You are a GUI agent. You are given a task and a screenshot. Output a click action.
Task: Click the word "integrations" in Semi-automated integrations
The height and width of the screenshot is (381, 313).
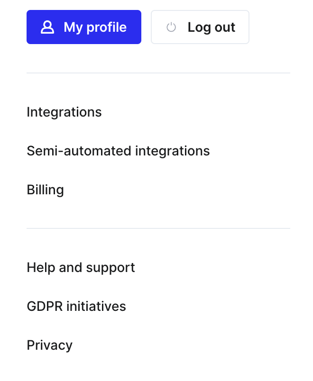173,151
